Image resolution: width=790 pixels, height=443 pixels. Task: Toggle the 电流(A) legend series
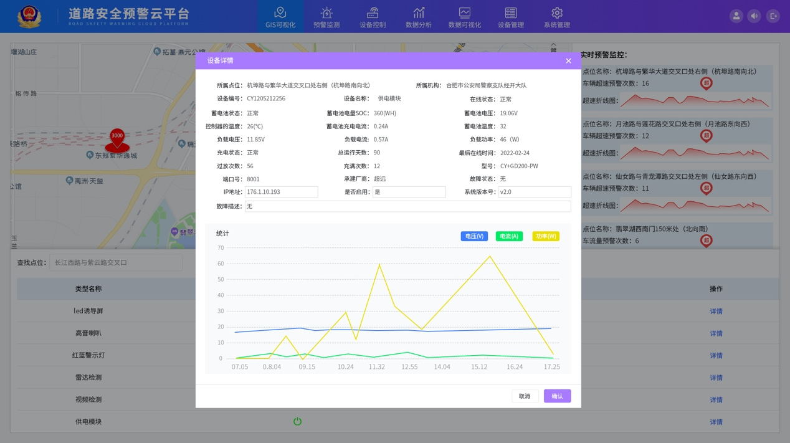point(509,237)
